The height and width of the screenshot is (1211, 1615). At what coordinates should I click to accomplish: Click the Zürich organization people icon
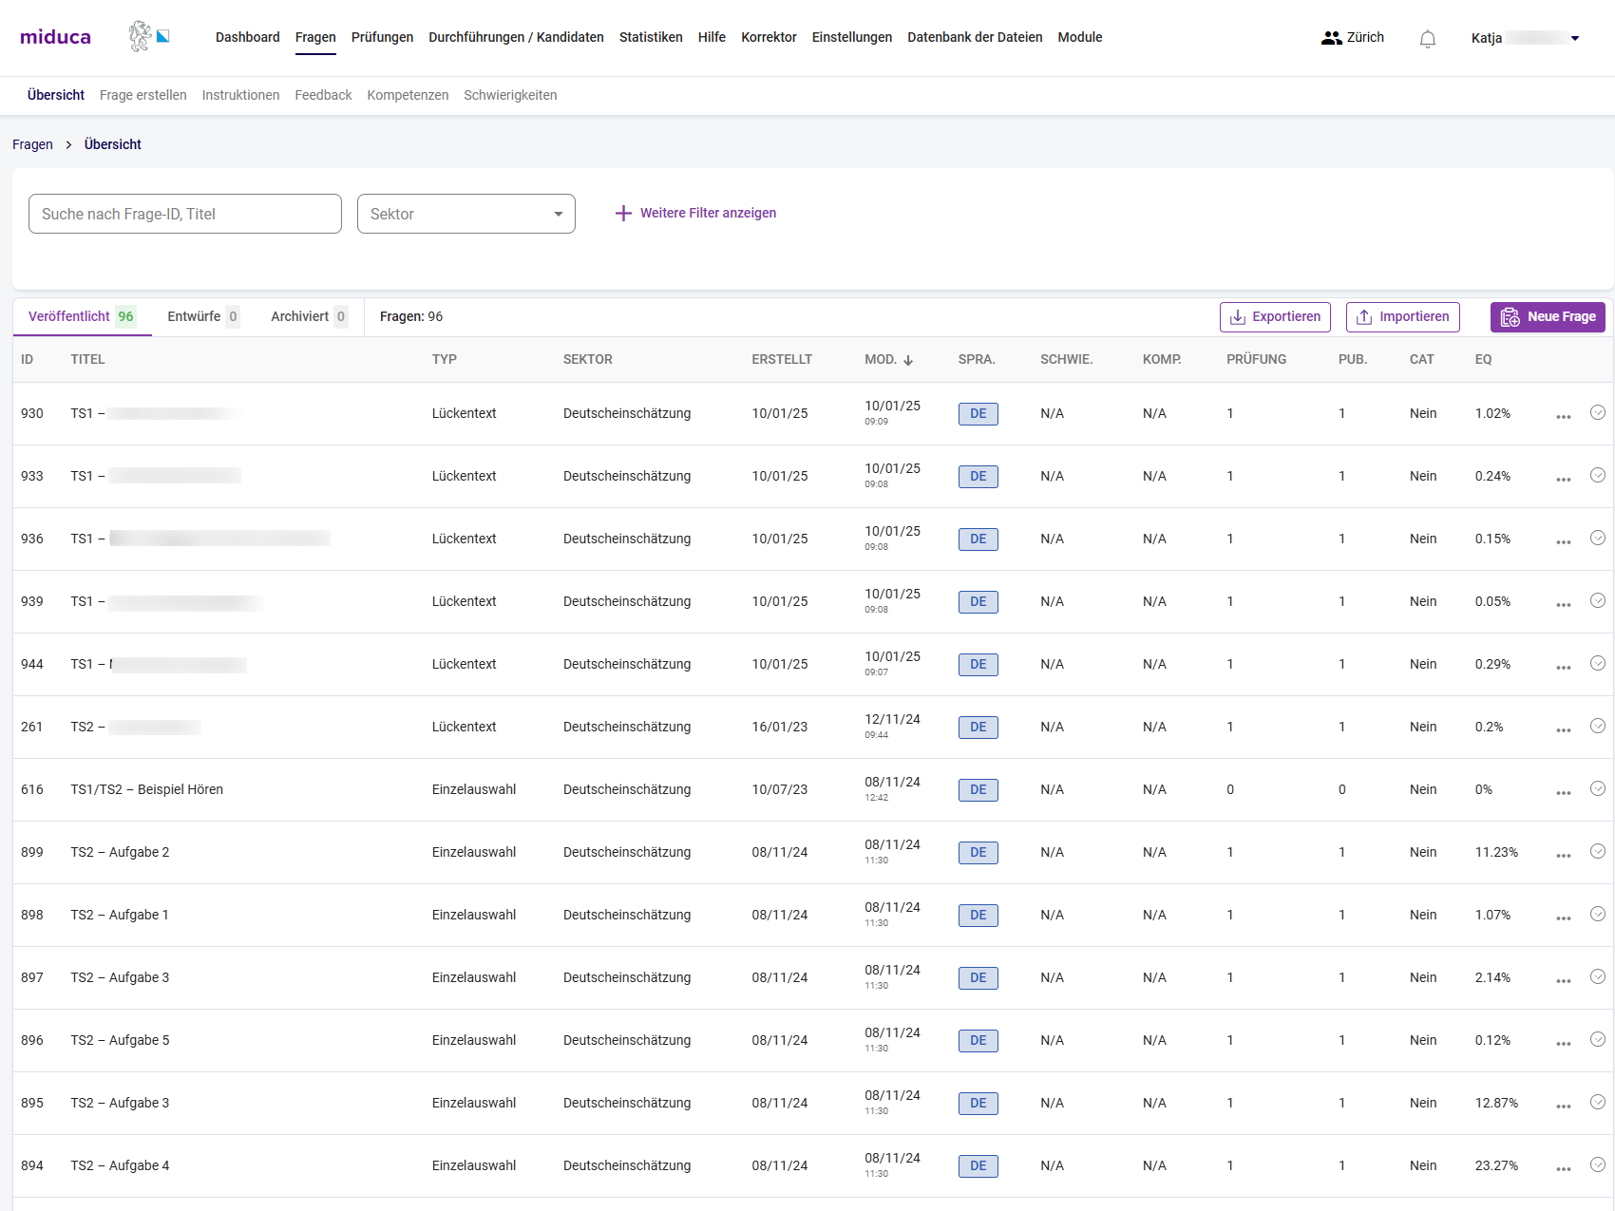[x=1329, y=37]
